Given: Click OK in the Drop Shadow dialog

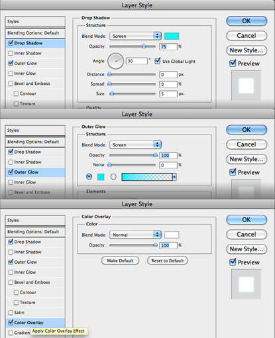Looking at the screenshot, I should (247, 21).
